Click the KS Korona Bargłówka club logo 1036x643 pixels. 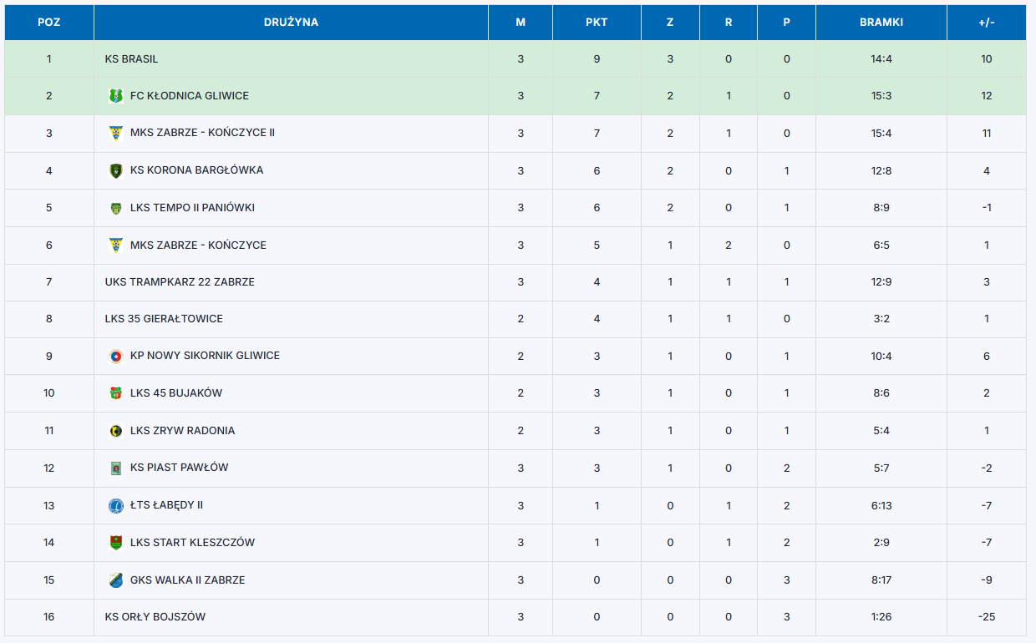click(x=115, y=170)
